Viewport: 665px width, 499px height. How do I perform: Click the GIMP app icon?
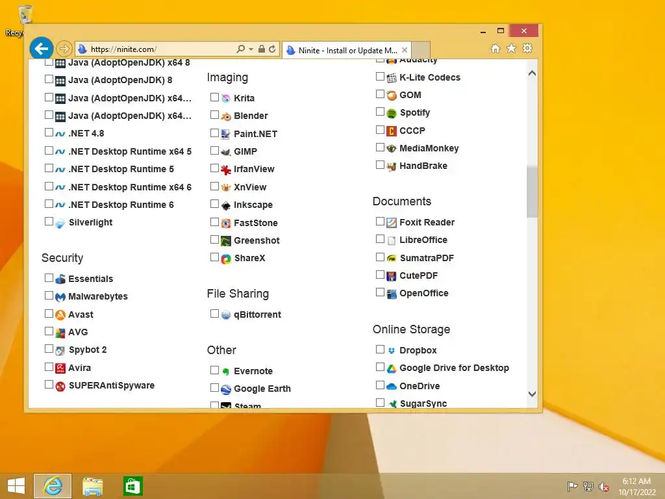(x=226, y=151)
